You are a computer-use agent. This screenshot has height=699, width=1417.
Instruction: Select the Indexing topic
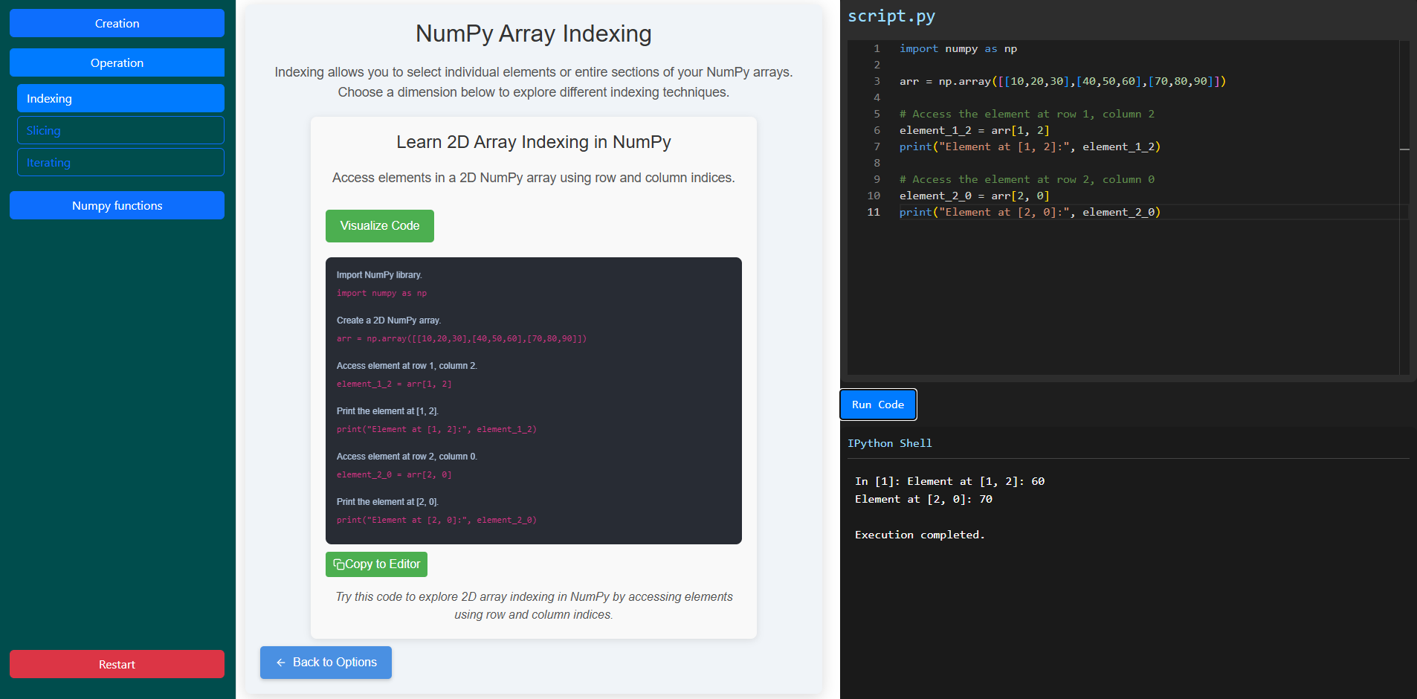[x=120, y=99]
